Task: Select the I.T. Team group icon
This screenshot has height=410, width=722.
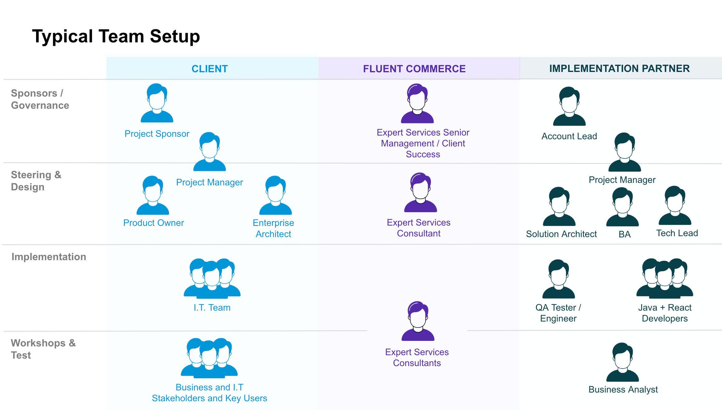Action: (x=212, y=278)
